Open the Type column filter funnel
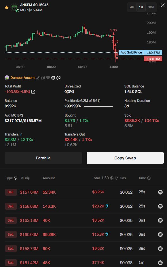Image resolution: width=167 pixels, height=267 pixels. (x=16, y=178)
